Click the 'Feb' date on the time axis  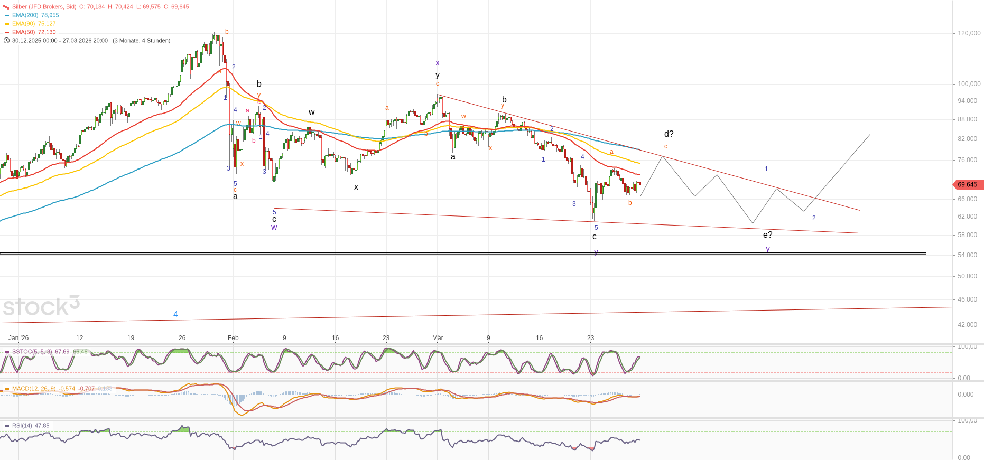tap(233, 338)
